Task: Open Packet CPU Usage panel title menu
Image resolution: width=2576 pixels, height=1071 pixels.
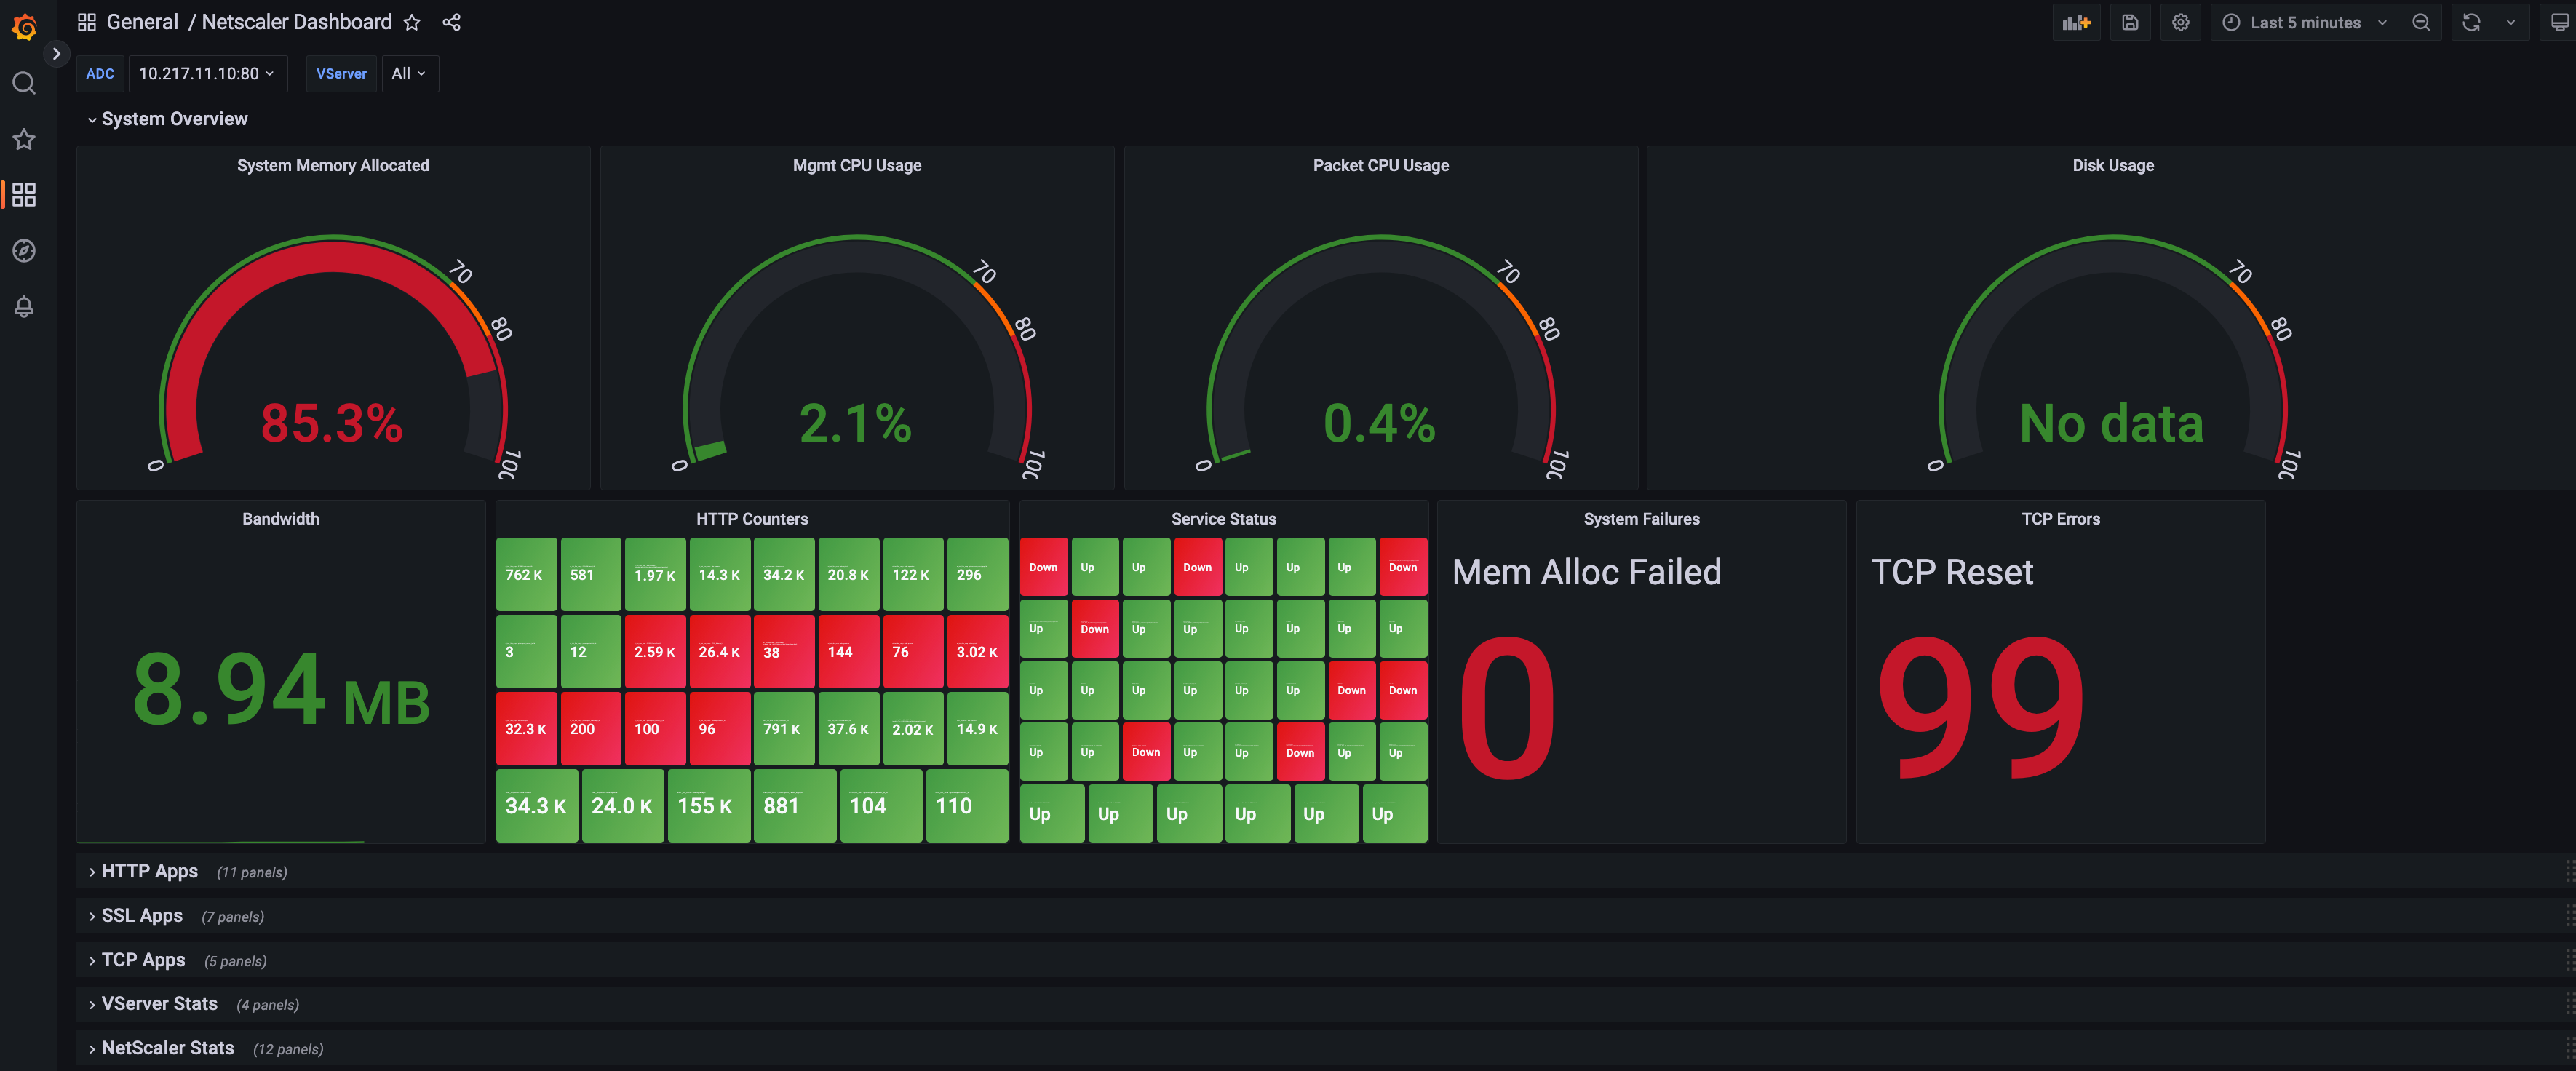Action: [1380, 165]
